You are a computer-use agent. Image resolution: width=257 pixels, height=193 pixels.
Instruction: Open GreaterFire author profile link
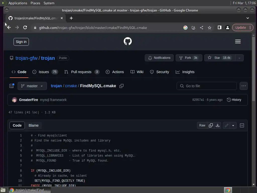[29, 100]
